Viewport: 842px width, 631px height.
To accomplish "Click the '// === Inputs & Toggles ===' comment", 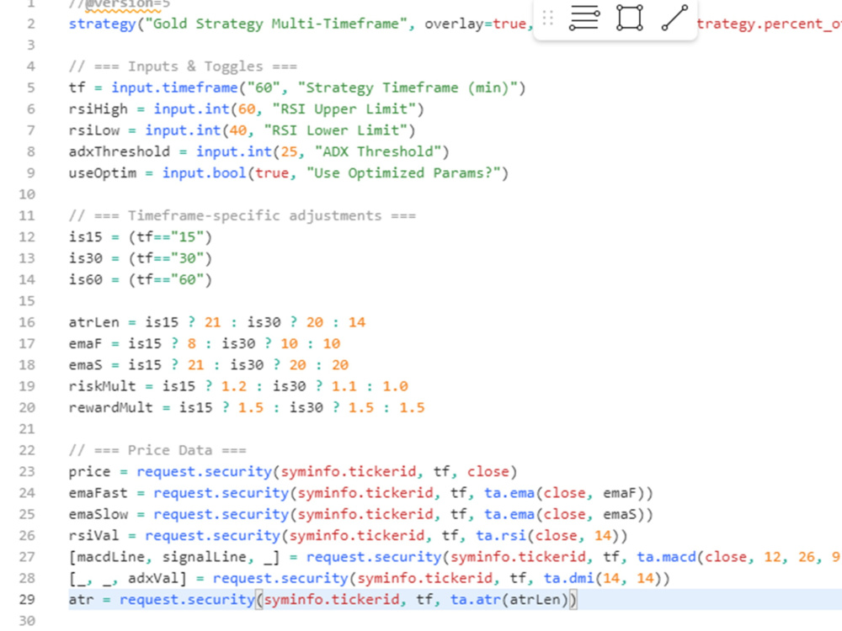I will [x=183, y=66].
